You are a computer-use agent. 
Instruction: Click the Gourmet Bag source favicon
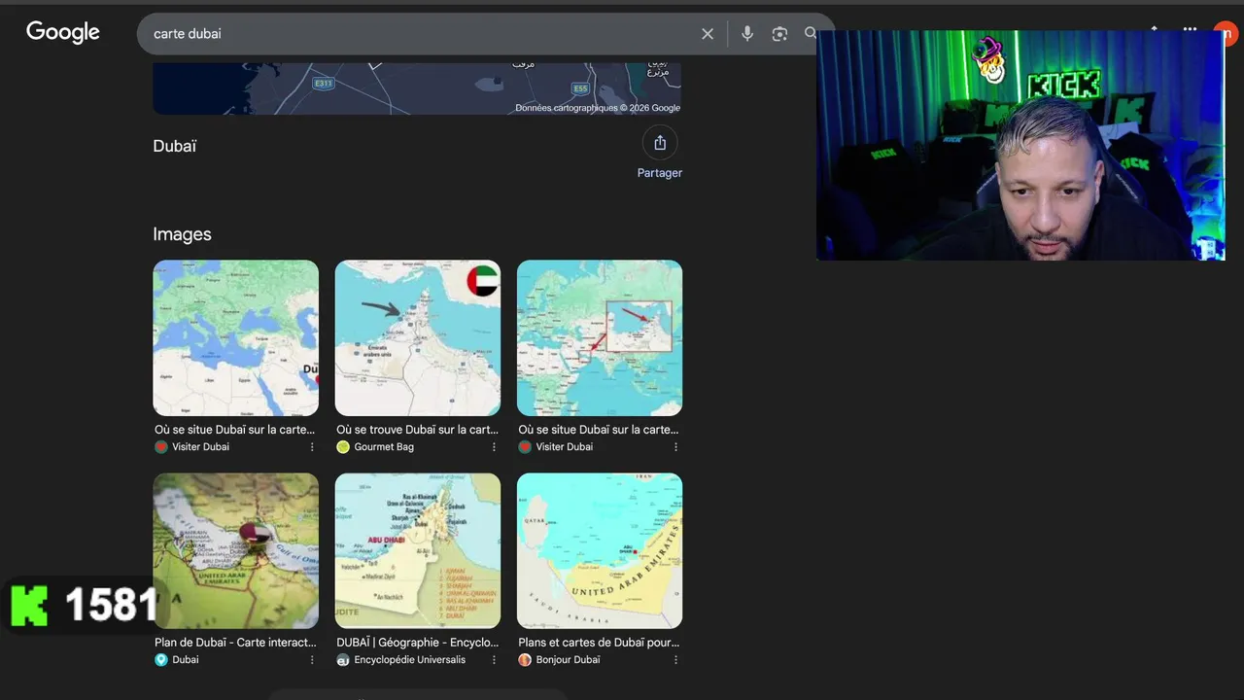(x=343, y=447)
